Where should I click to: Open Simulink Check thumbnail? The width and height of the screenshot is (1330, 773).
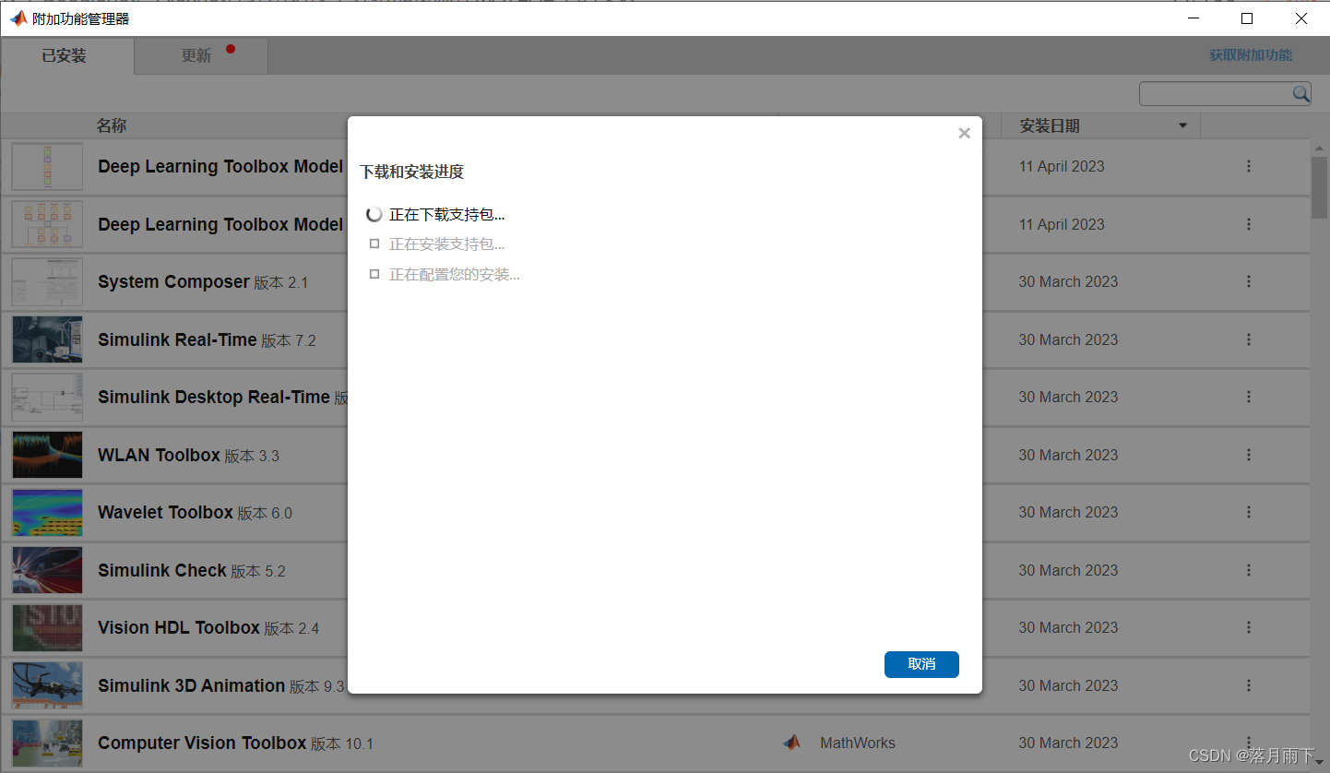[x=47, y=570]
